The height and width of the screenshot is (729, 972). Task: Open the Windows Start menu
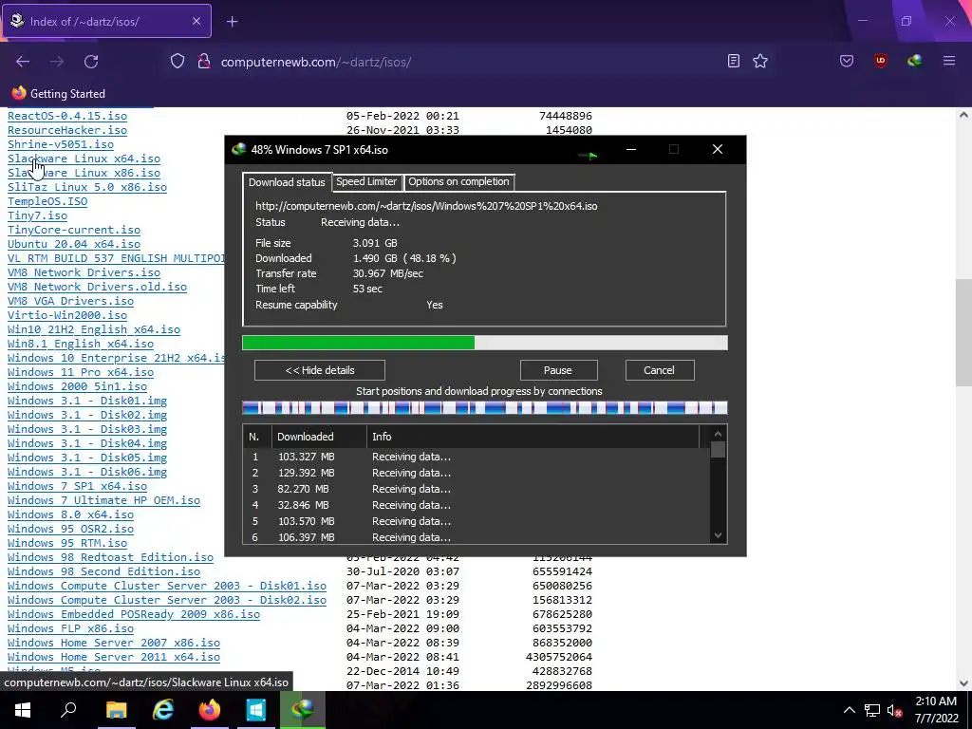click(23, 710)
